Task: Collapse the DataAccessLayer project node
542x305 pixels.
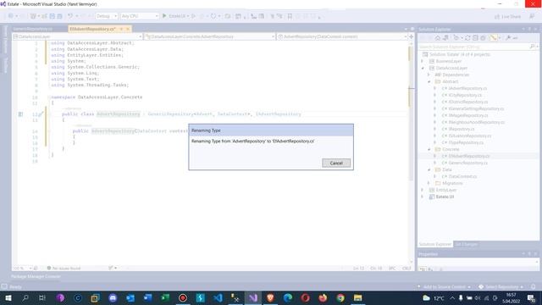Action: coord(422,68)
